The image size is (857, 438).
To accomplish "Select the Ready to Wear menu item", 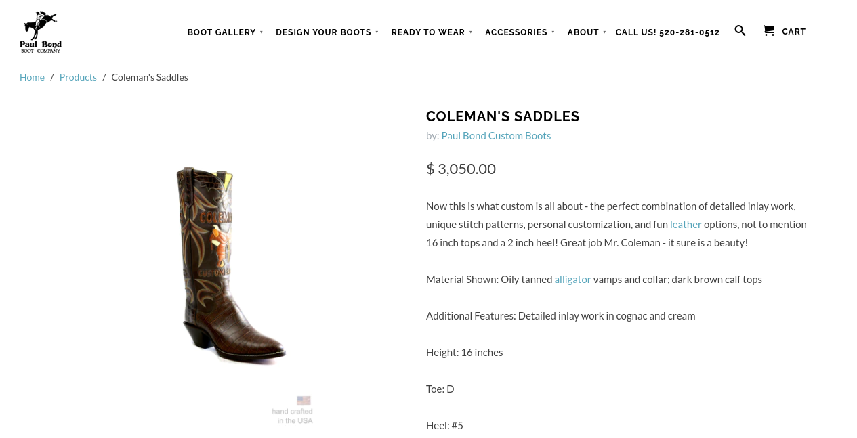I will pyautogui.click(x=428, y=32).
